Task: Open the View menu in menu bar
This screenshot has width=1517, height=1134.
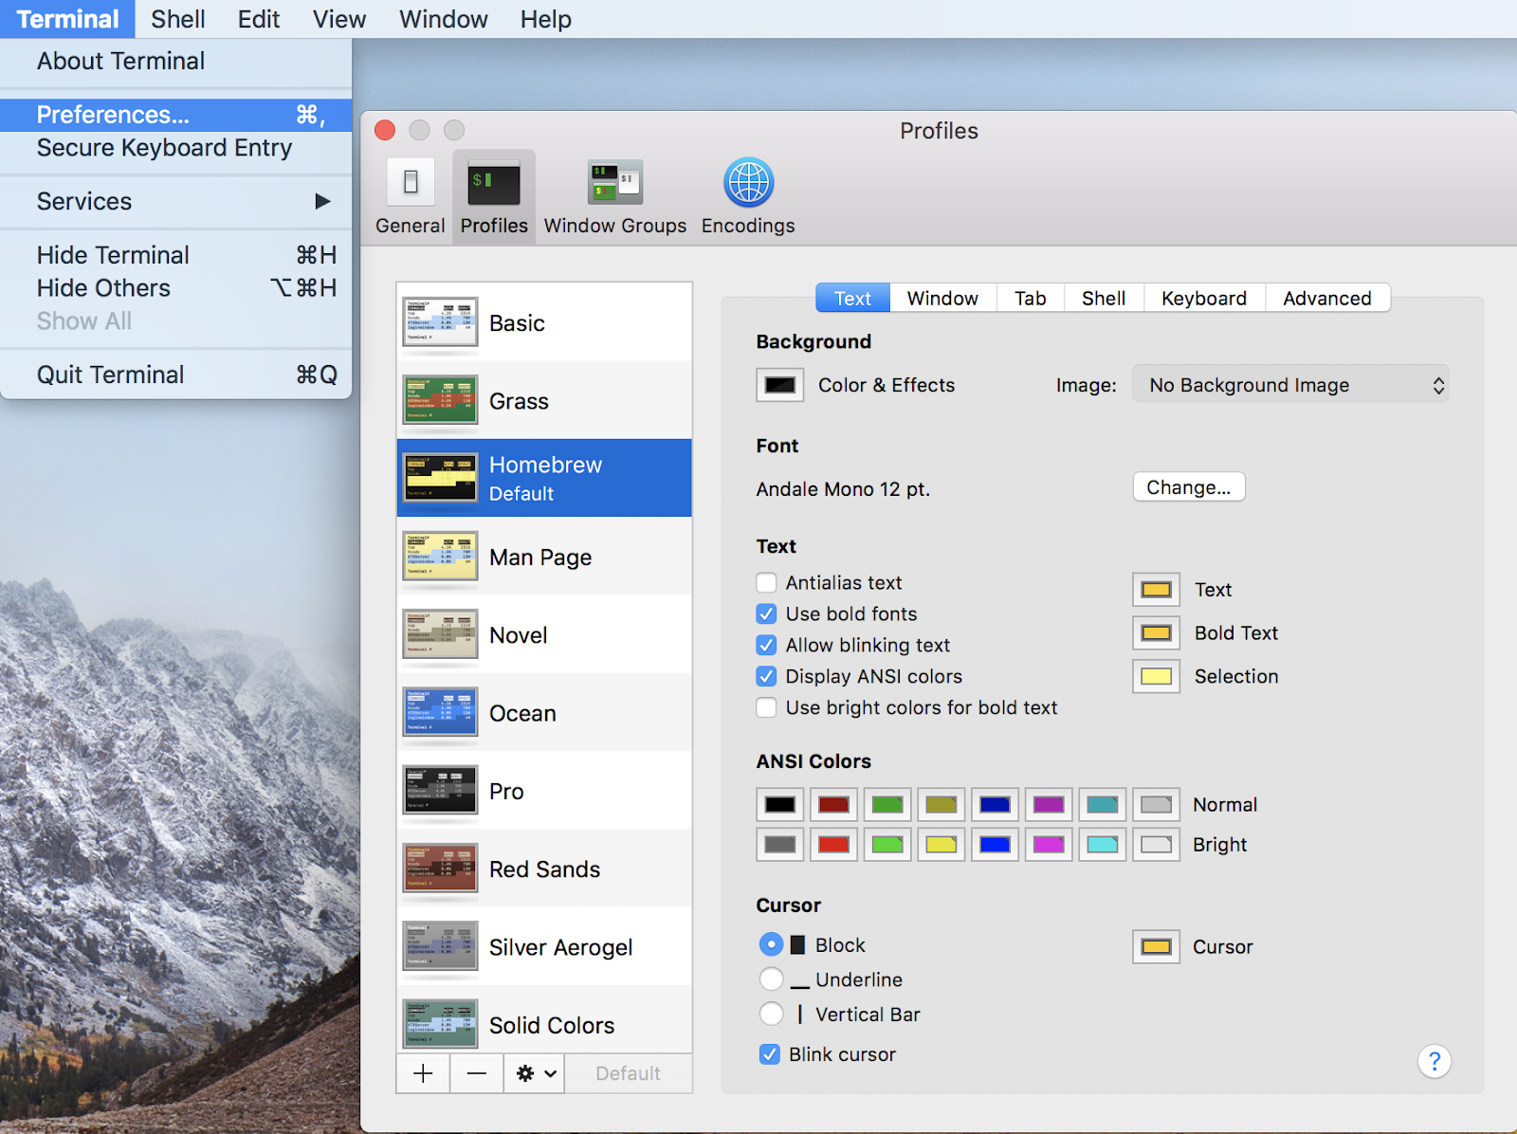Action: click(x=339, y=19)
